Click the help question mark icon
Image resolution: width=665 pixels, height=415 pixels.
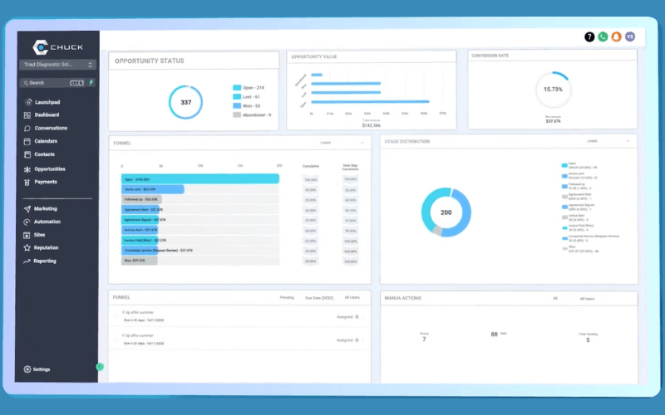pos(589,37)
